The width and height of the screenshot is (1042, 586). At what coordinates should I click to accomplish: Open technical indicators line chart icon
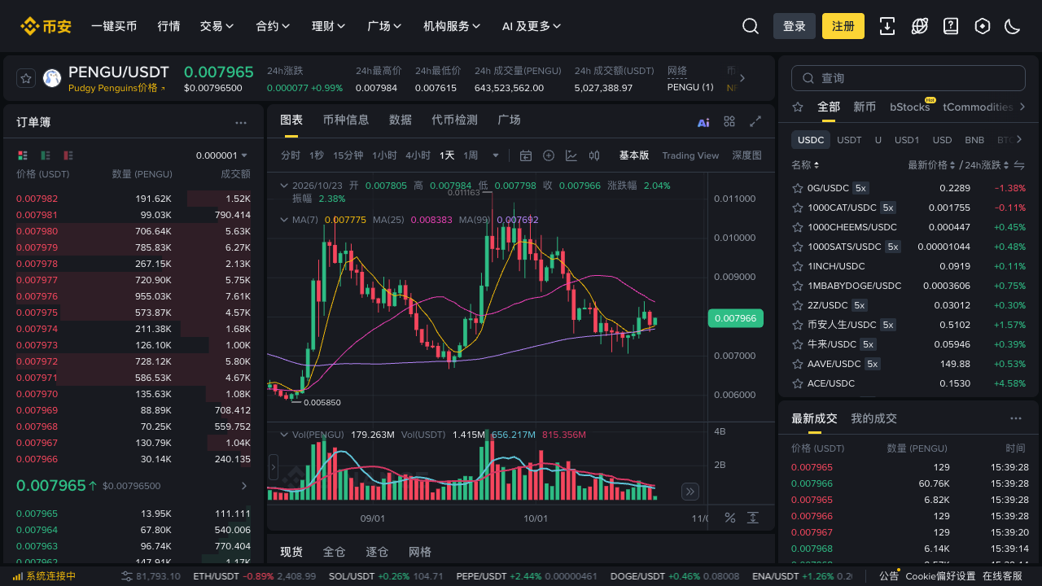571,155
